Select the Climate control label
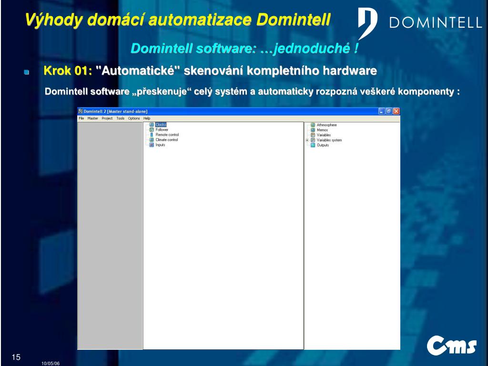Screen dimensions: 488x366 tap(167, 140)
